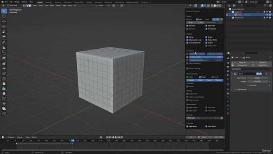Click the current frame marker 74
Viewport: 273px width, 154px height.
73,141
